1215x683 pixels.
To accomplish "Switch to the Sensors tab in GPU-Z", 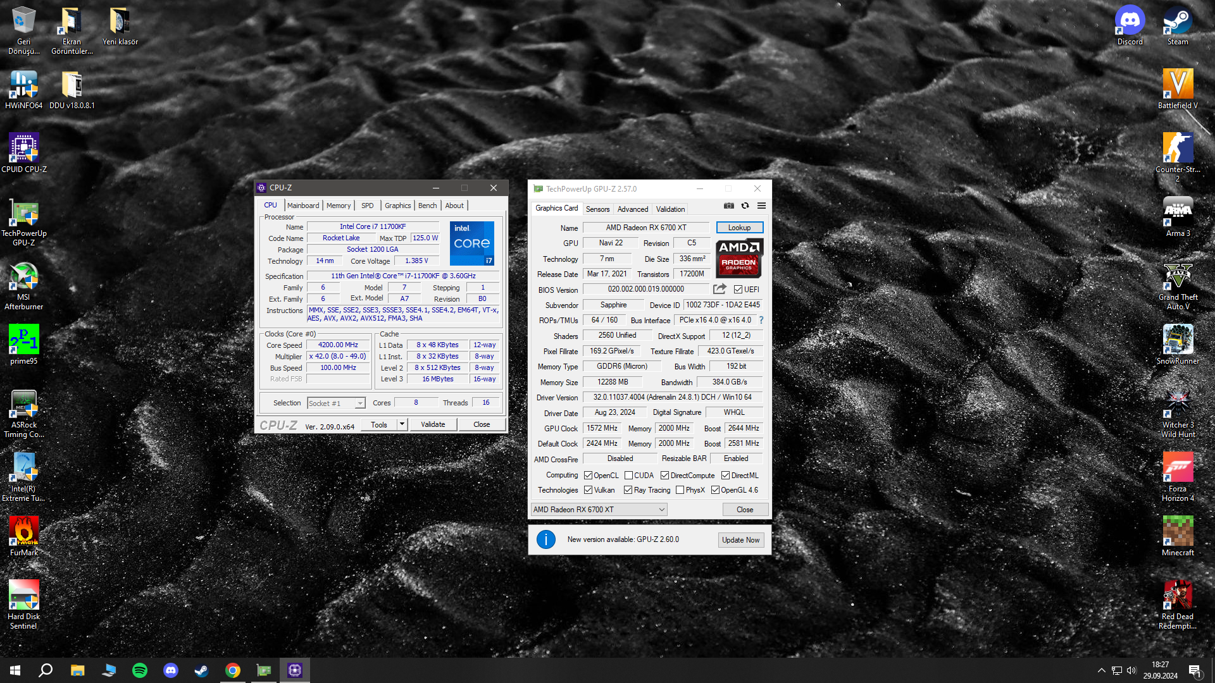I will click(598, 209).
